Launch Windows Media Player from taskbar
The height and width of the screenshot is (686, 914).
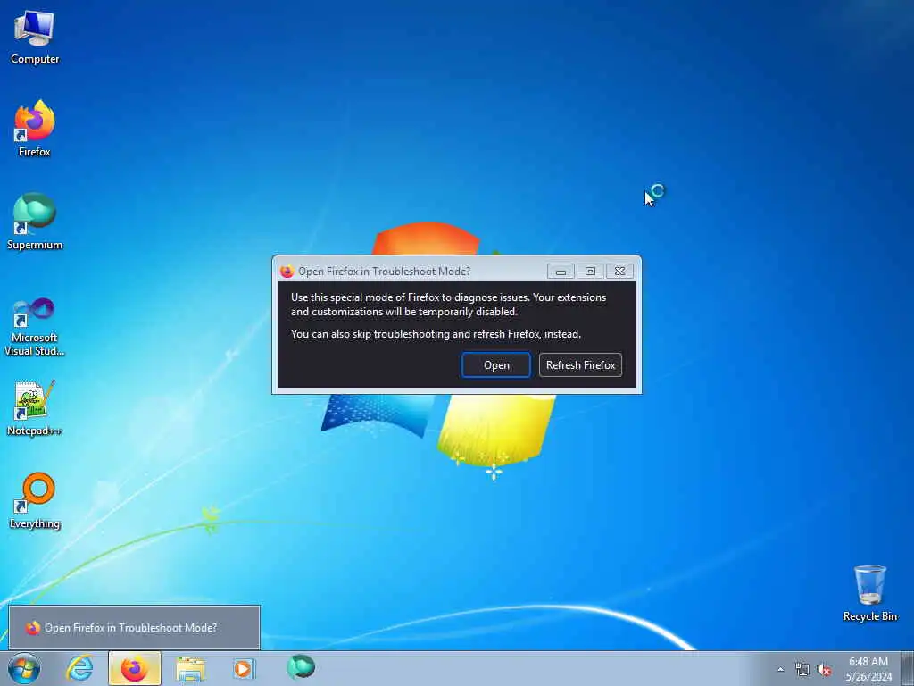tap(243, 668)
